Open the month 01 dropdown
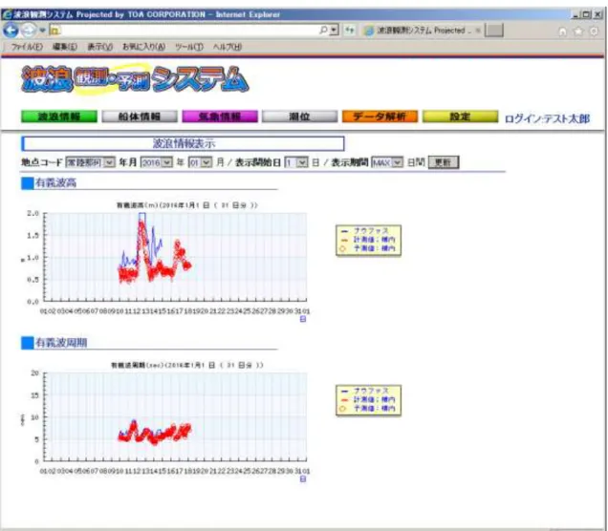 (x=200, y=162)
